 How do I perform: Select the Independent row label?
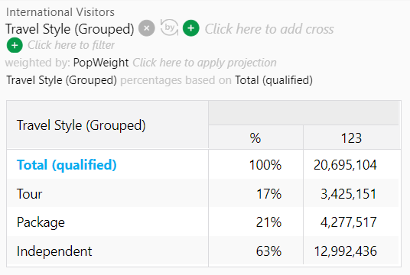(x=54, y=251)
